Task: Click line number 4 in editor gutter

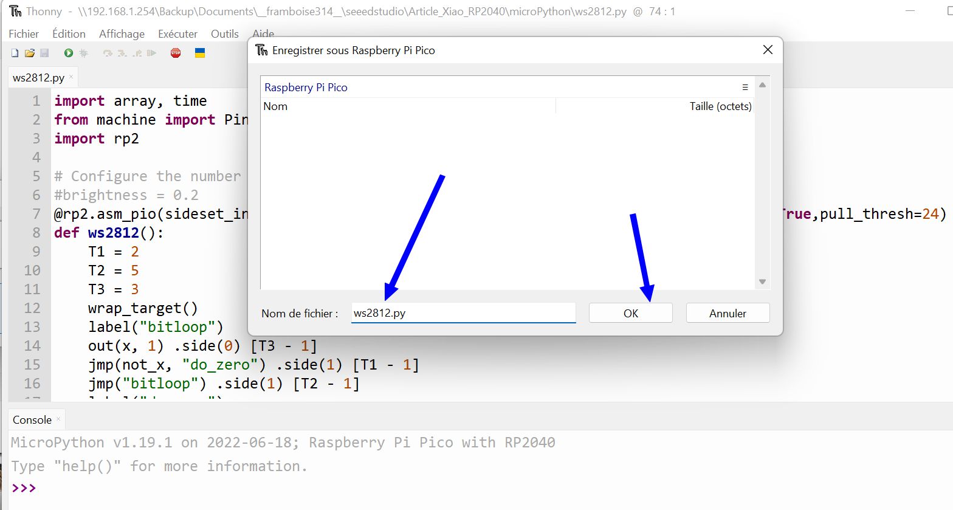Action: (36, 157)
